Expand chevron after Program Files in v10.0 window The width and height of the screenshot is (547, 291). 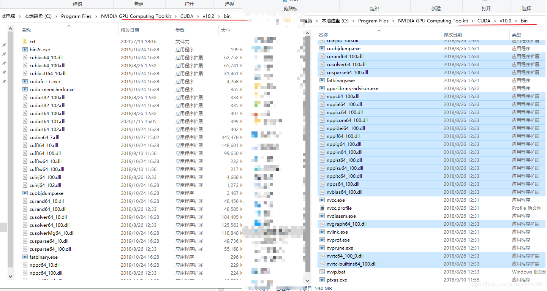point(394,21)
